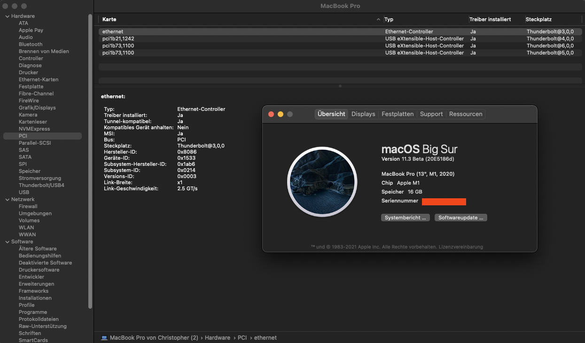Viewport: 585px width, 343px height.
Task: Select NVMExpress in the sidebar
Action: [34, 129]
